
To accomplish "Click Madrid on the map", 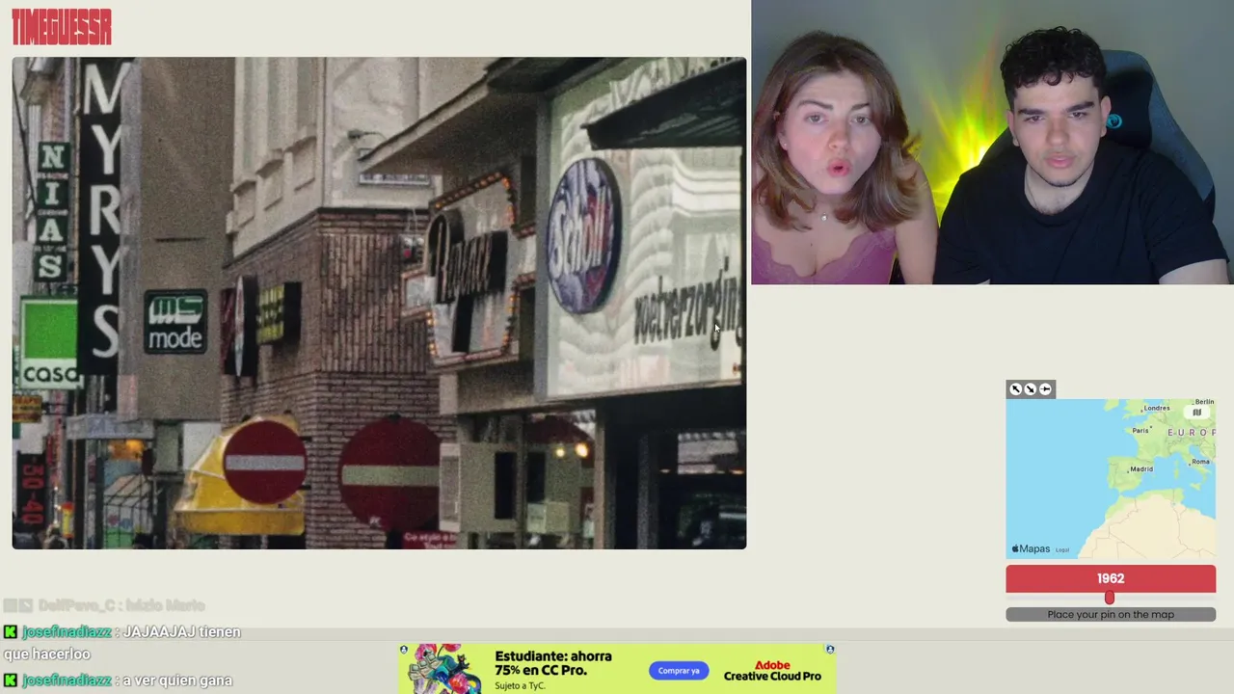I will [x=1141, y=469].
